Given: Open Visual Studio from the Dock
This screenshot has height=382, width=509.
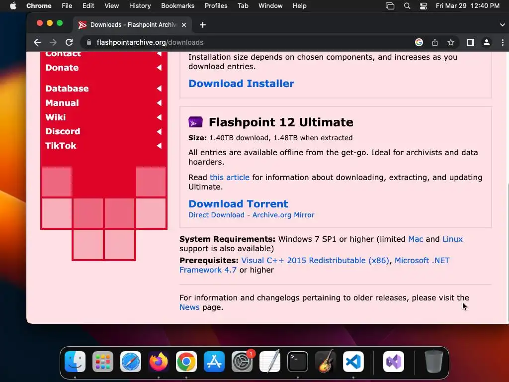Looking at the screenshot, I should click(x=394, y=362).
